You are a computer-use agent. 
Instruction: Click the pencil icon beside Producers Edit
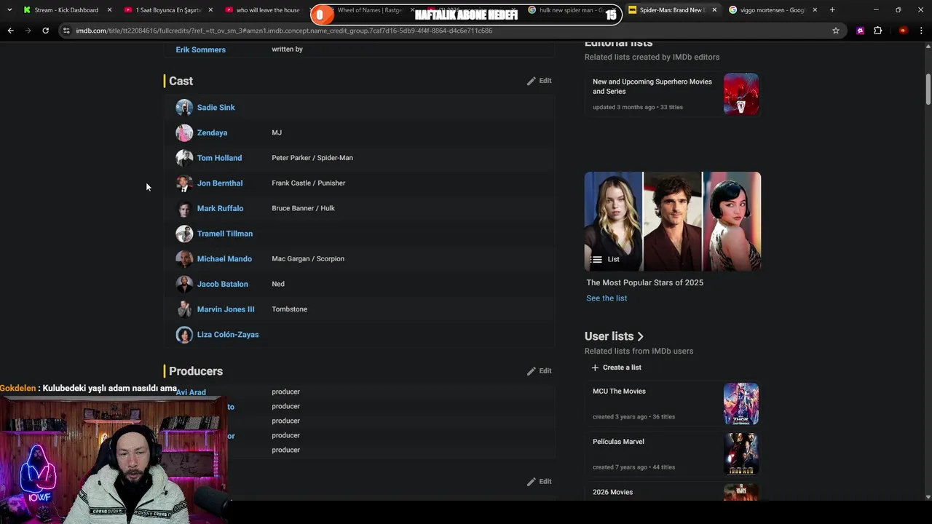click(x=532, y=371)
